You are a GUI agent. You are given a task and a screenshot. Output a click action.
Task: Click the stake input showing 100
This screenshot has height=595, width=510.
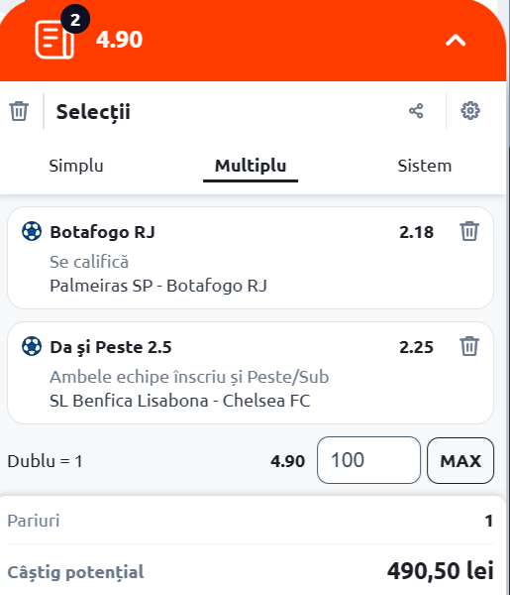point(368,460)
